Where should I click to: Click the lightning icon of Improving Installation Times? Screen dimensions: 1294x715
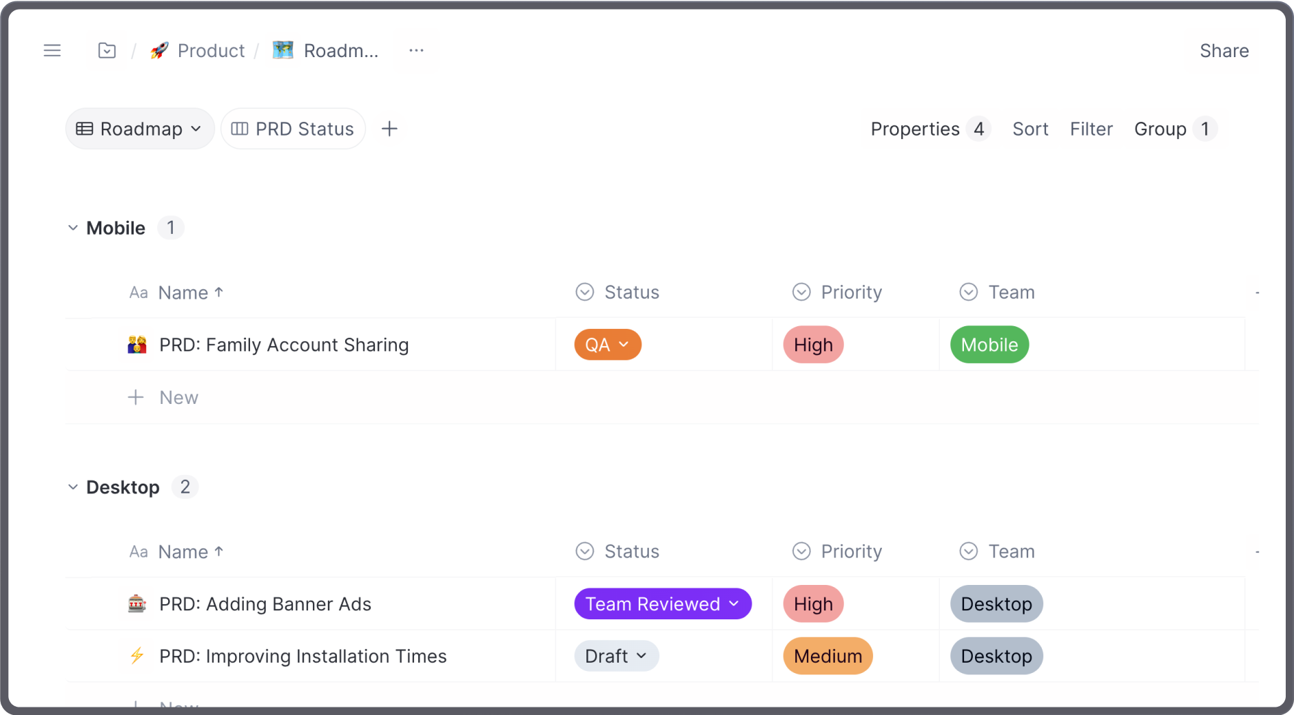137,656
